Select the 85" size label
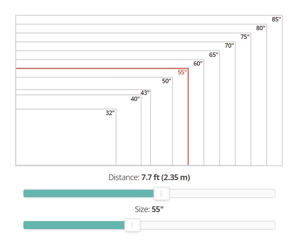Viewport: 291px width, 240px height. point(276,19)
